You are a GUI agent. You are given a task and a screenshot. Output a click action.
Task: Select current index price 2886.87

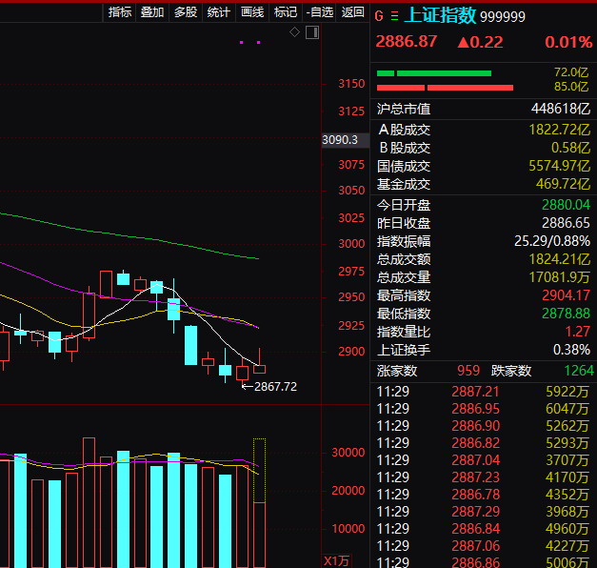coord(407,42)
